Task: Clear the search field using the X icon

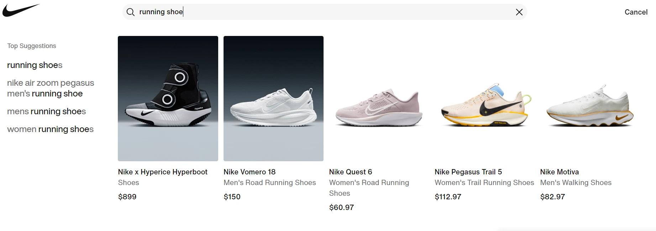Action: pyautogui.click(x=519, y=12)
